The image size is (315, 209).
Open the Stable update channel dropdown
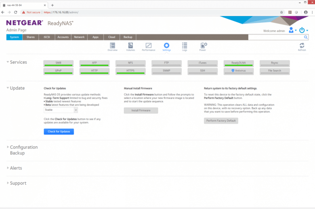(61, 110)
